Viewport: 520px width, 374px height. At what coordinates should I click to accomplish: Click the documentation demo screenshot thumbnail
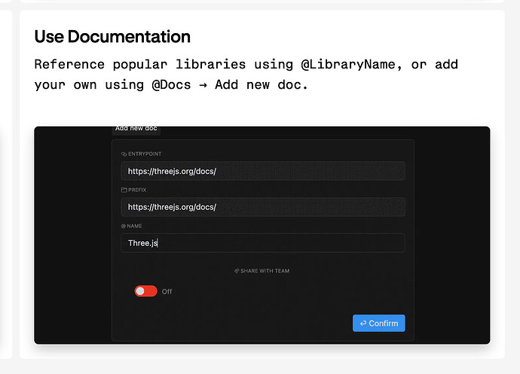coord(262,236)
